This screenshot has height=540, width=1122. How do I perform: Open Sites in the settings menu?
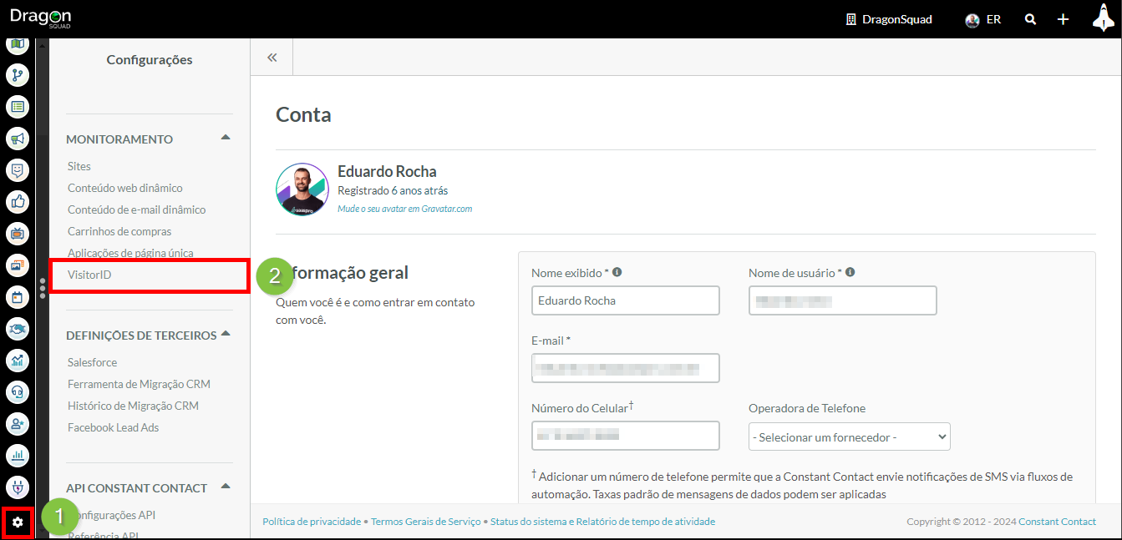[x=79, y=166]
